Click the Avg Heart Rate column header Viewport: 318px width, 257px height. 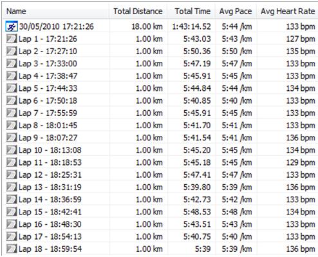[x=288, y=12]
